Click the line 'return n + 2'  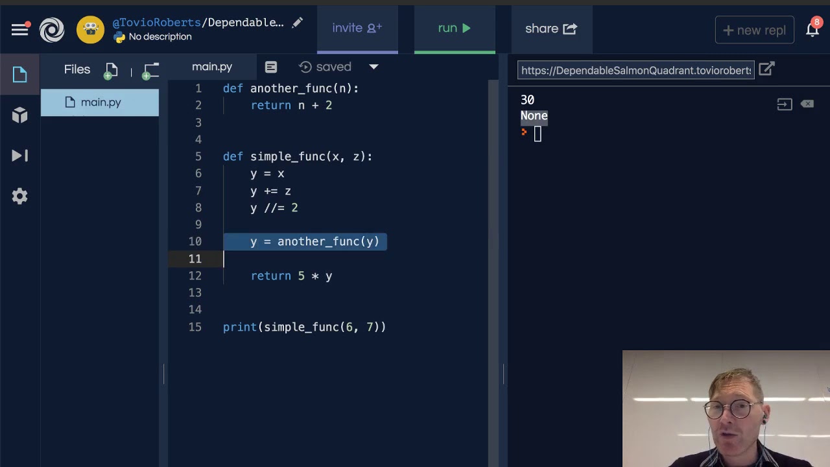click(x=291, y=105)
